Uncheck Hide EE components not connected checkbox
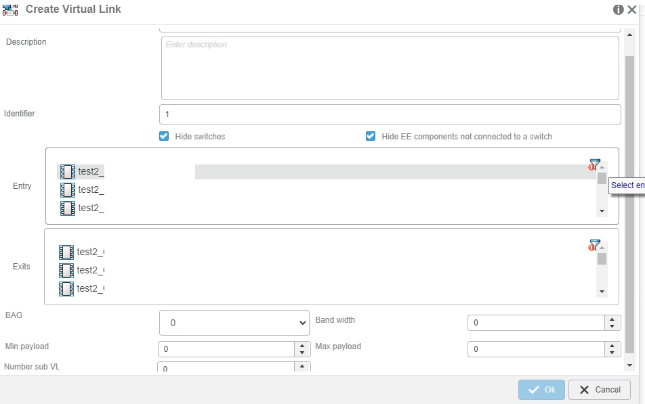The height and width of the screenshot is (404, 645). point(371,136)
